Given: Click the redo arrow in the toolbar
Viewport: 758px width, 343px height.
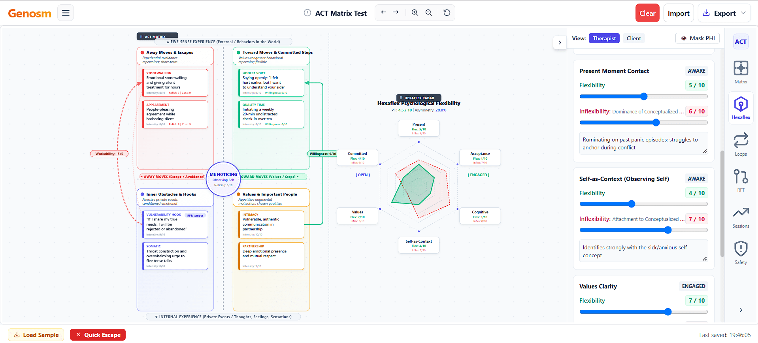Looking at the screenshot, I should pyautogui.click(x=396, y=12).
